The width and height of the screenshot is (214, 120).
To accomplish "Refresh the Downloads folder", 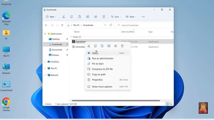I will 111,25.
